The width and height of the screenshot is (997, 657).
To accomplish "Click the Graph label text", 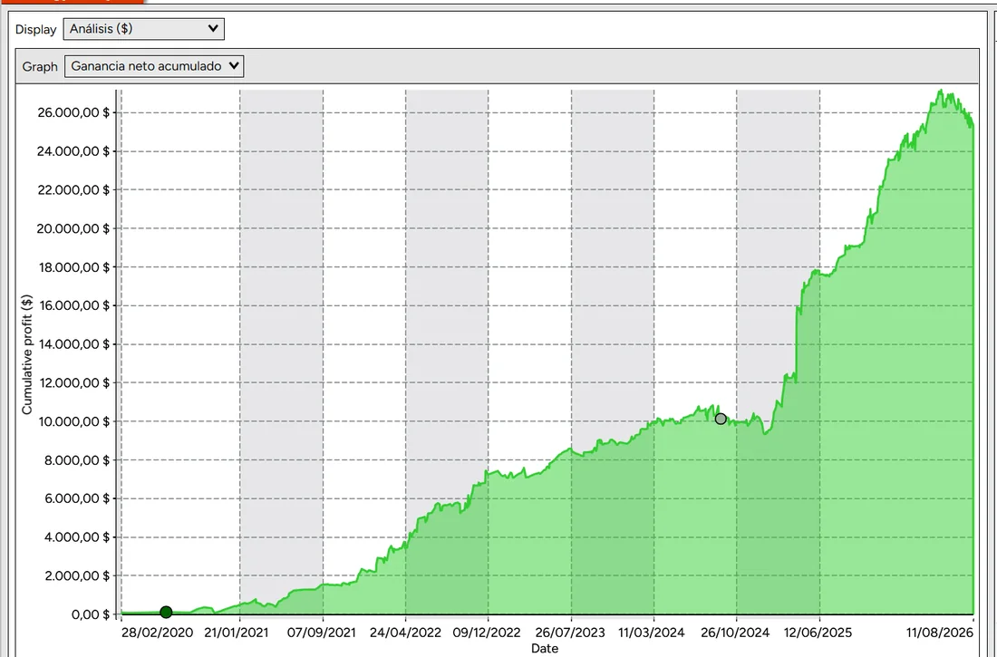I will coord(40,67).
